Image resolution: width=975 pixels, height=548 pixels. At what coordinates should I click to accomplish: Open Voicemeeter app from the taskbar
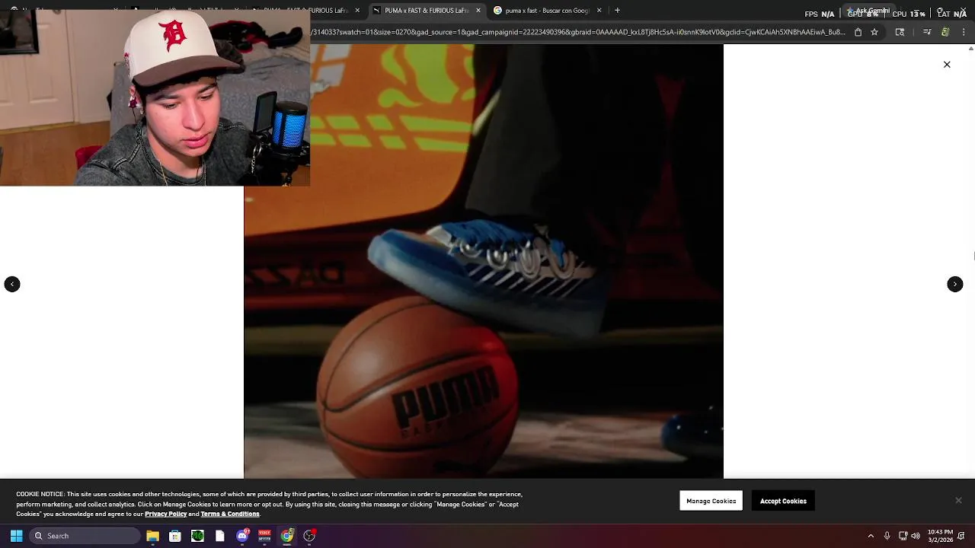(x=264, y=536)
